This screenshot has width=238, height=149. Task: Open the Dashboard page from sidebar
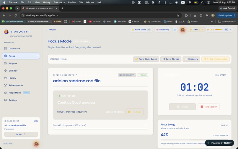[x=21, y=48]
